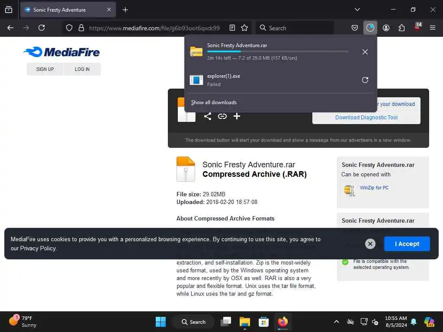Dismiss cookie banner with X button
This screenshot has height=332, width=443.
[x=370, y=244]
